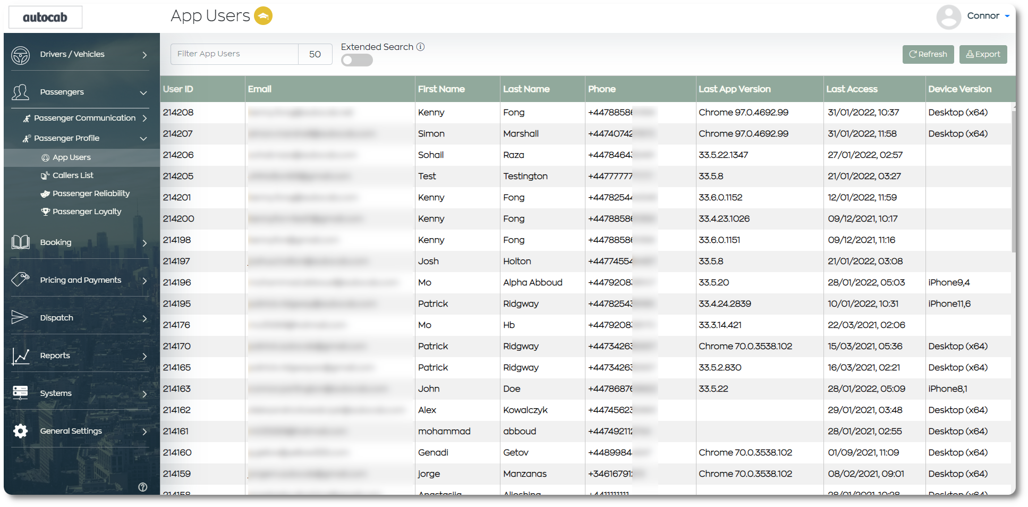The height and width of the screenshot is (507, 1028).
Task: Click the Refresh button
Action: [928, 54]
